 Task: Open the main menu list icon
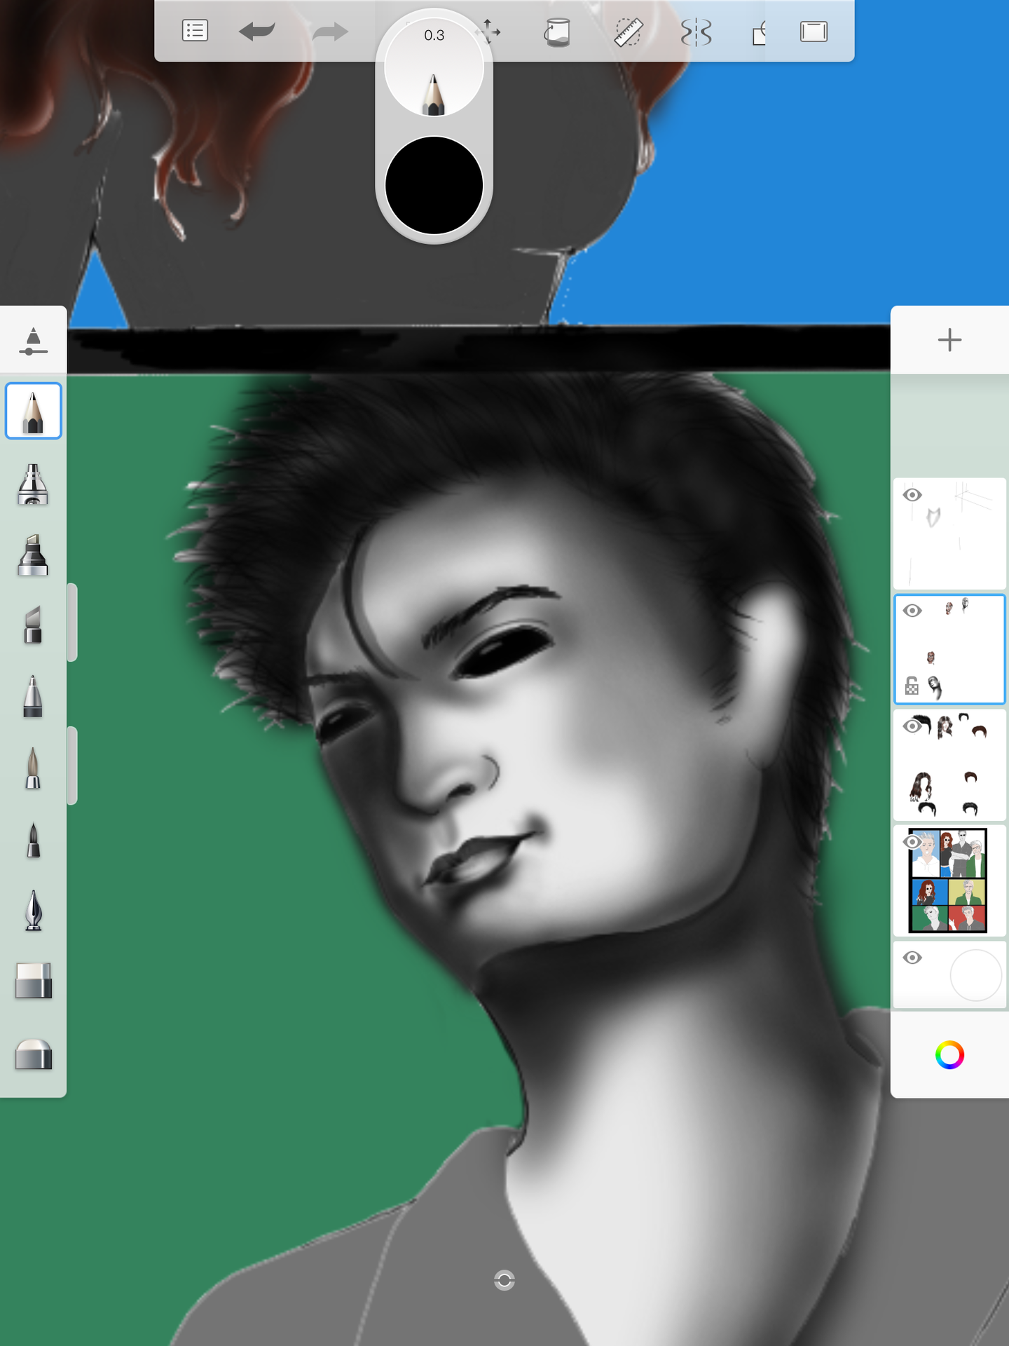click(x=195, y=31)
